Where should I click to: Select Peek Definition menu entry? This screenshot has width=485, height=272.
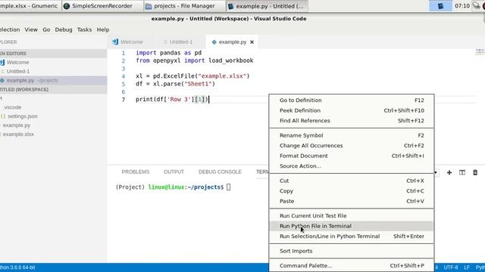pyautogui.click(x=352, y=110)
